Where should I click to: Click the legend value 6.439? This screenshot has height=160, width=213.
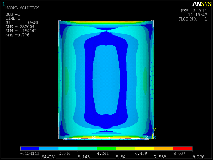(x=141, y=153)
